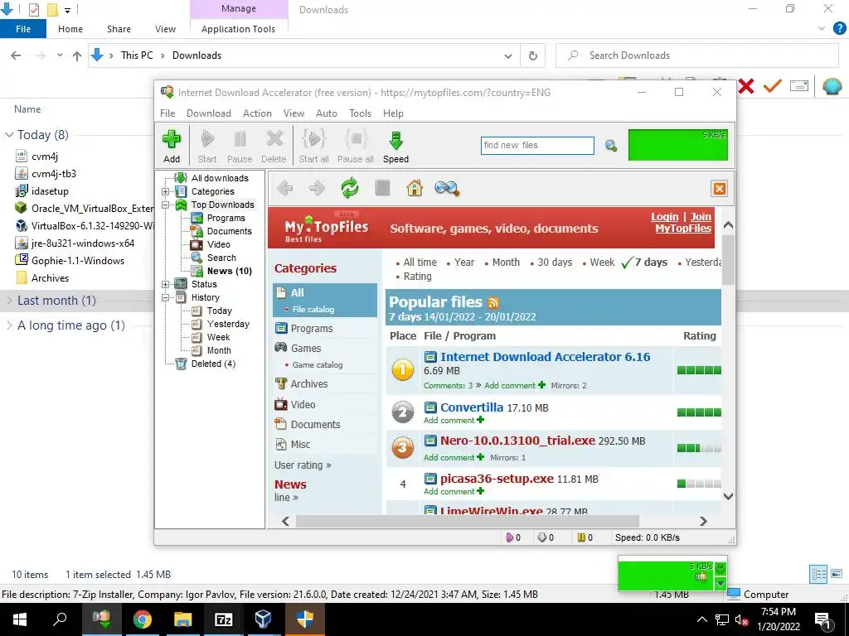Click the Explorer orange checkmark icon
The height and width of the screenshot is (636, 849).
773,86
